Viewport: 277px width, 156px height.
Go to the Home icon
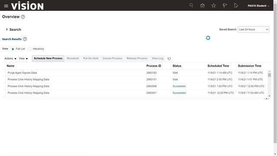203,6
